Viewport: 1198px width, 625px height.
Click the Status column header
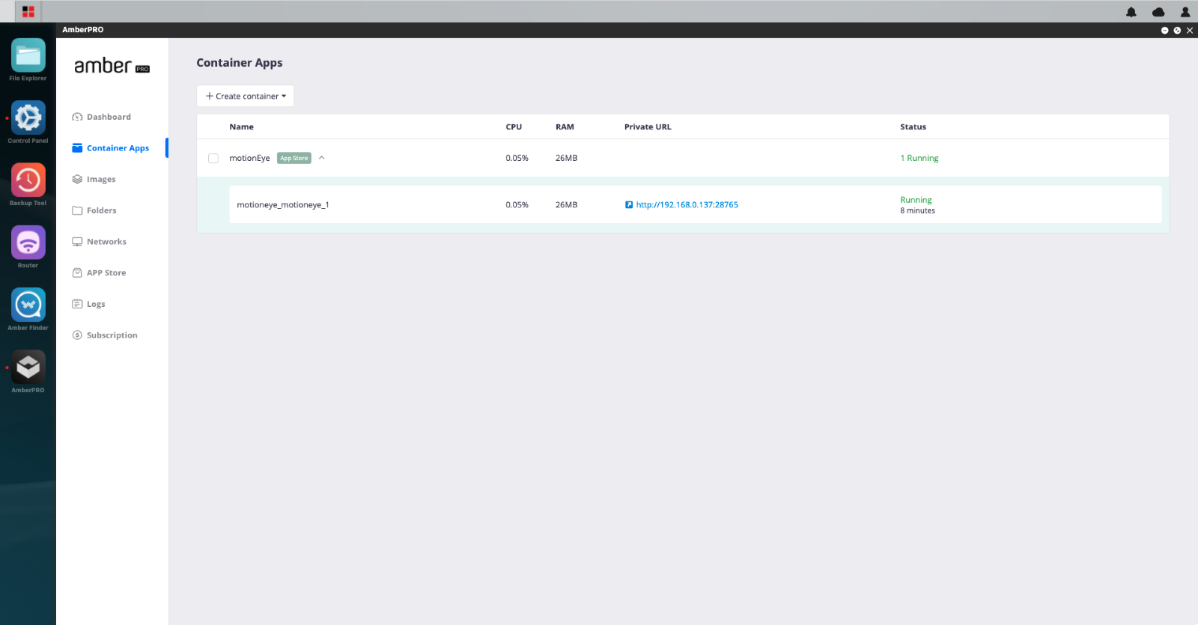pos(913,127)
